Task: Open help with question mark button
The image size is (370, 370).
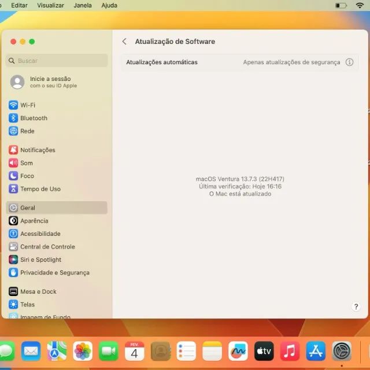Action: tap(356, 306)
